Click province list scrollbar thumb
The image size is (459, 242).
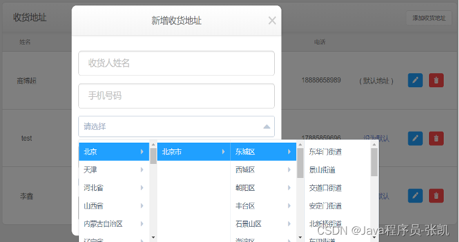point(153,156)
